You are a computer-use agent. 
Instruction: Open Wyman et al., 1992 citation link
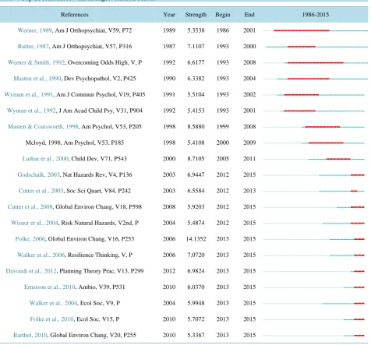coord(31,111)
